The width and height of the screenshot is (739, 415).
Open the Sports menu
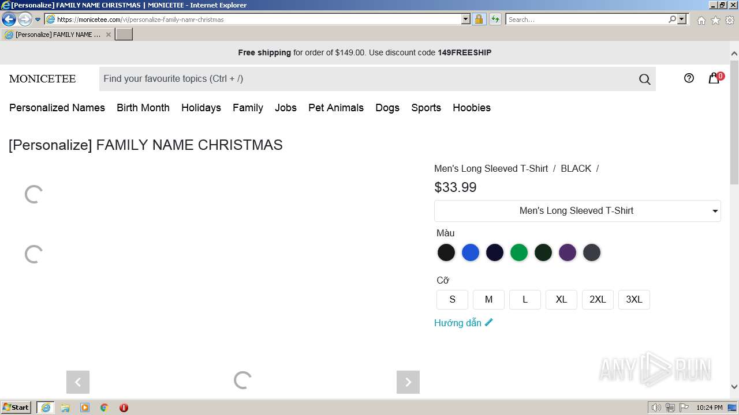(x=426, y=108)
